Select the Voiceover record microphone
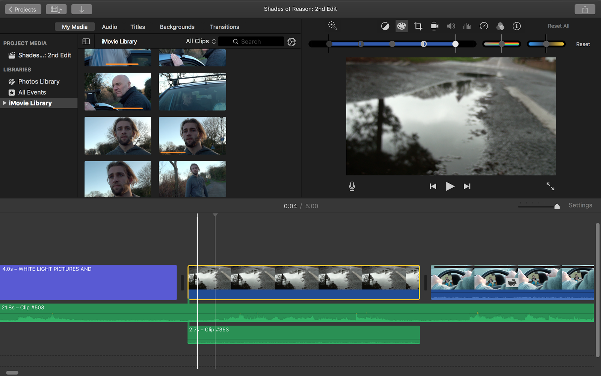 tap(352, 186)
